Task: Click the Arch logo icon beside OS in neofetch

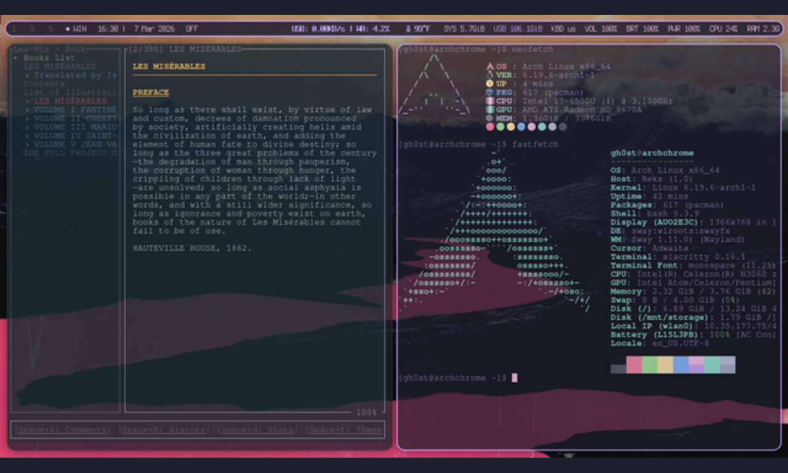Action: (x=490, y=66)
